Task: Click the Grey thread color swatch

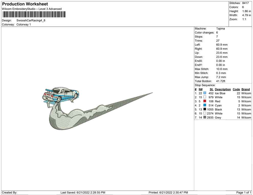Action: pos(205,117)
